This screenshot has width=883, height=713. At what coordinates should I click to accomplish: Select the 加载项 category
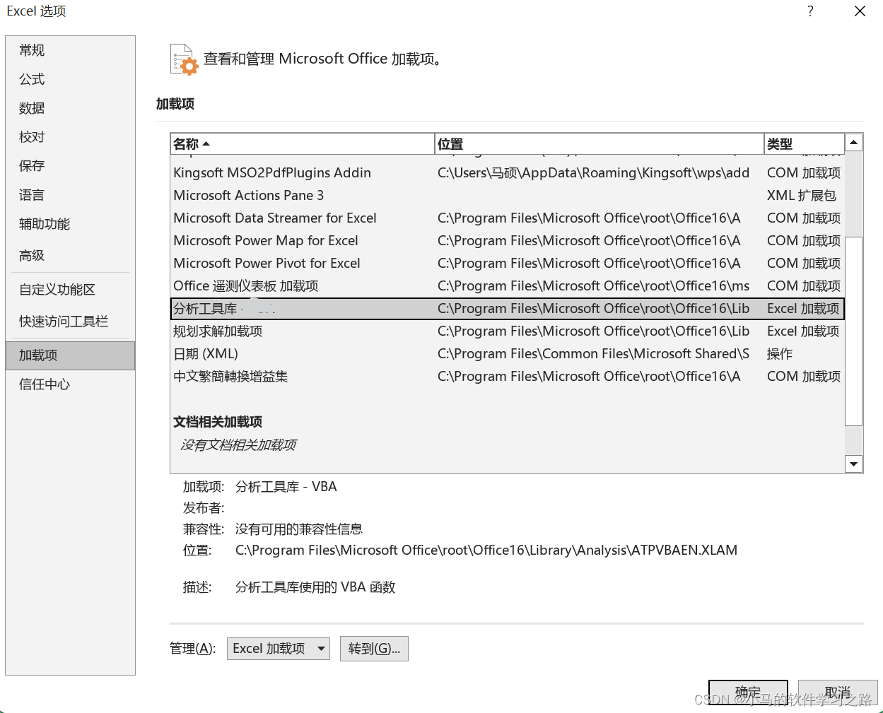(x=70, y=355)
